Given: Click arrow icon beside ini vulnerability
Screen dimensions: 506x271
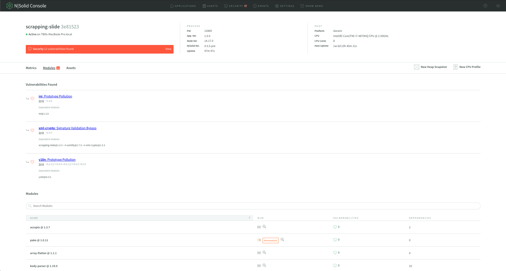Looking at the screenshot, I should coord(27,99).
